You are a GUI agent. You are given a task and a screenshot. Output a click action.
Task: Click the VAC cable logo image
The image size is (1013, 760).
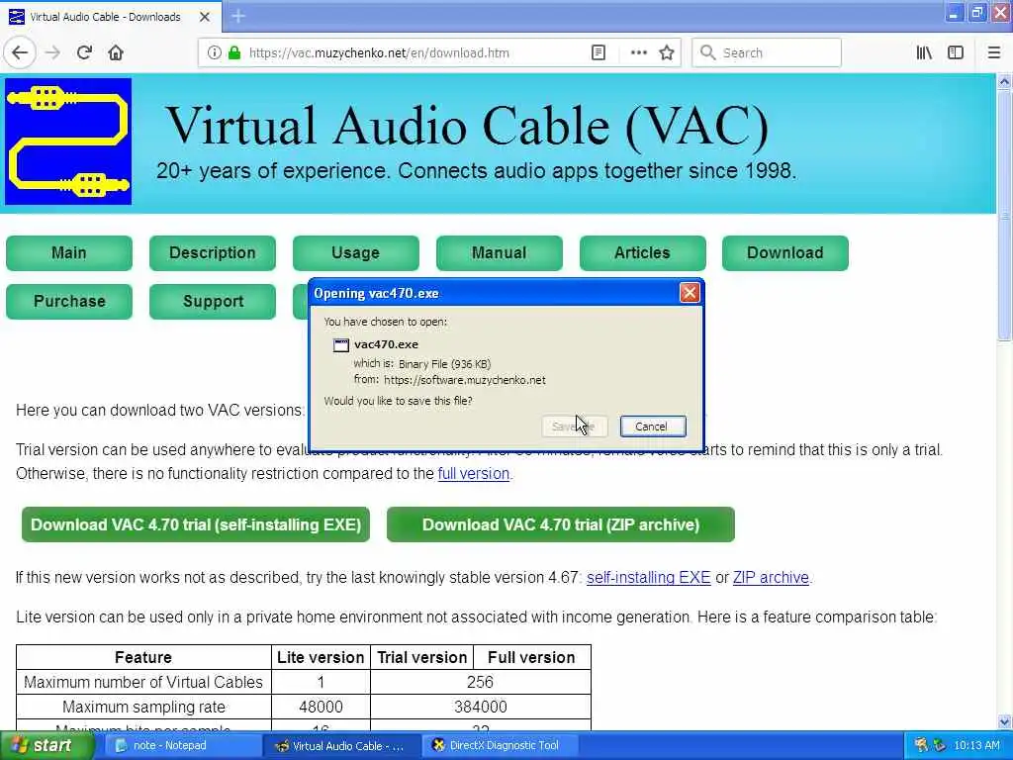[x=68, y=142]
